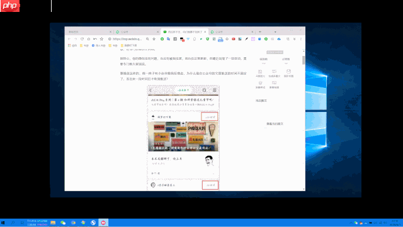Image resolution: width=403 pixels, height=227 pixels.
Task: Click the star icon left of the address bar
Action: (101, 39)
